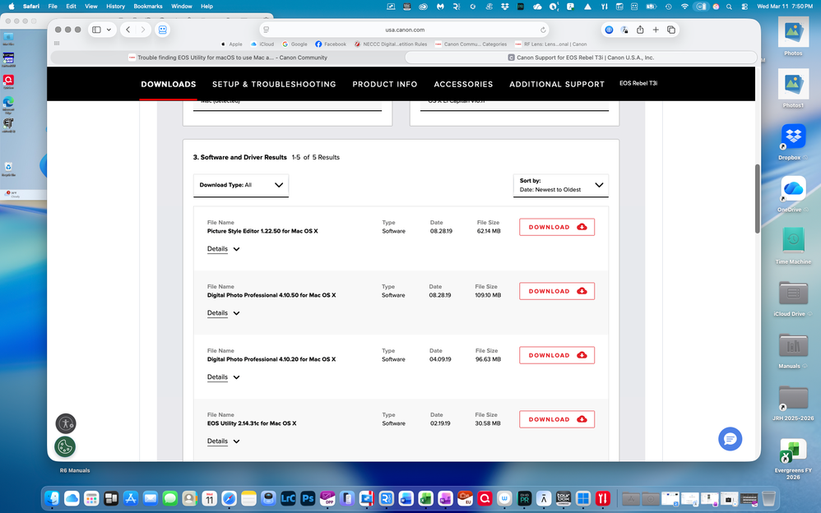Click the usa.canon.com address field
This screenshot has height=513, width=821.
click(405, 30)
